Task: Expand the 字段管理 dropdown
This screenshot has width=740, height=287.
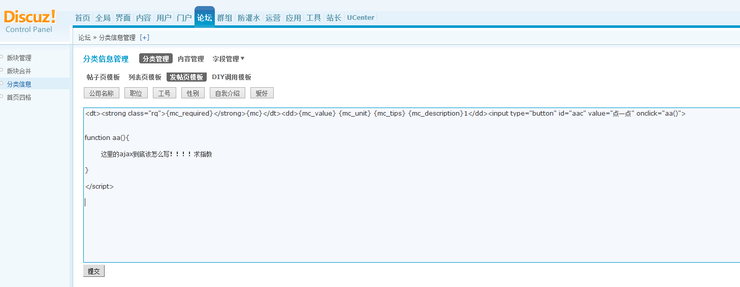Action: [x=228, y=59]
